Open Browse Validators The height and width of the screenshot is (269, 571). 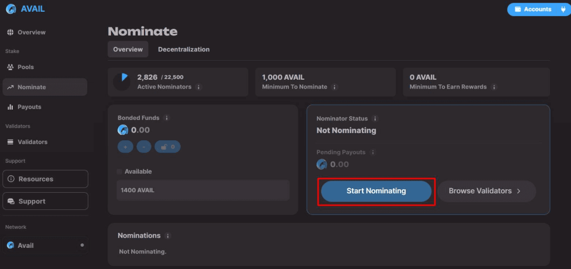point(486,191)
